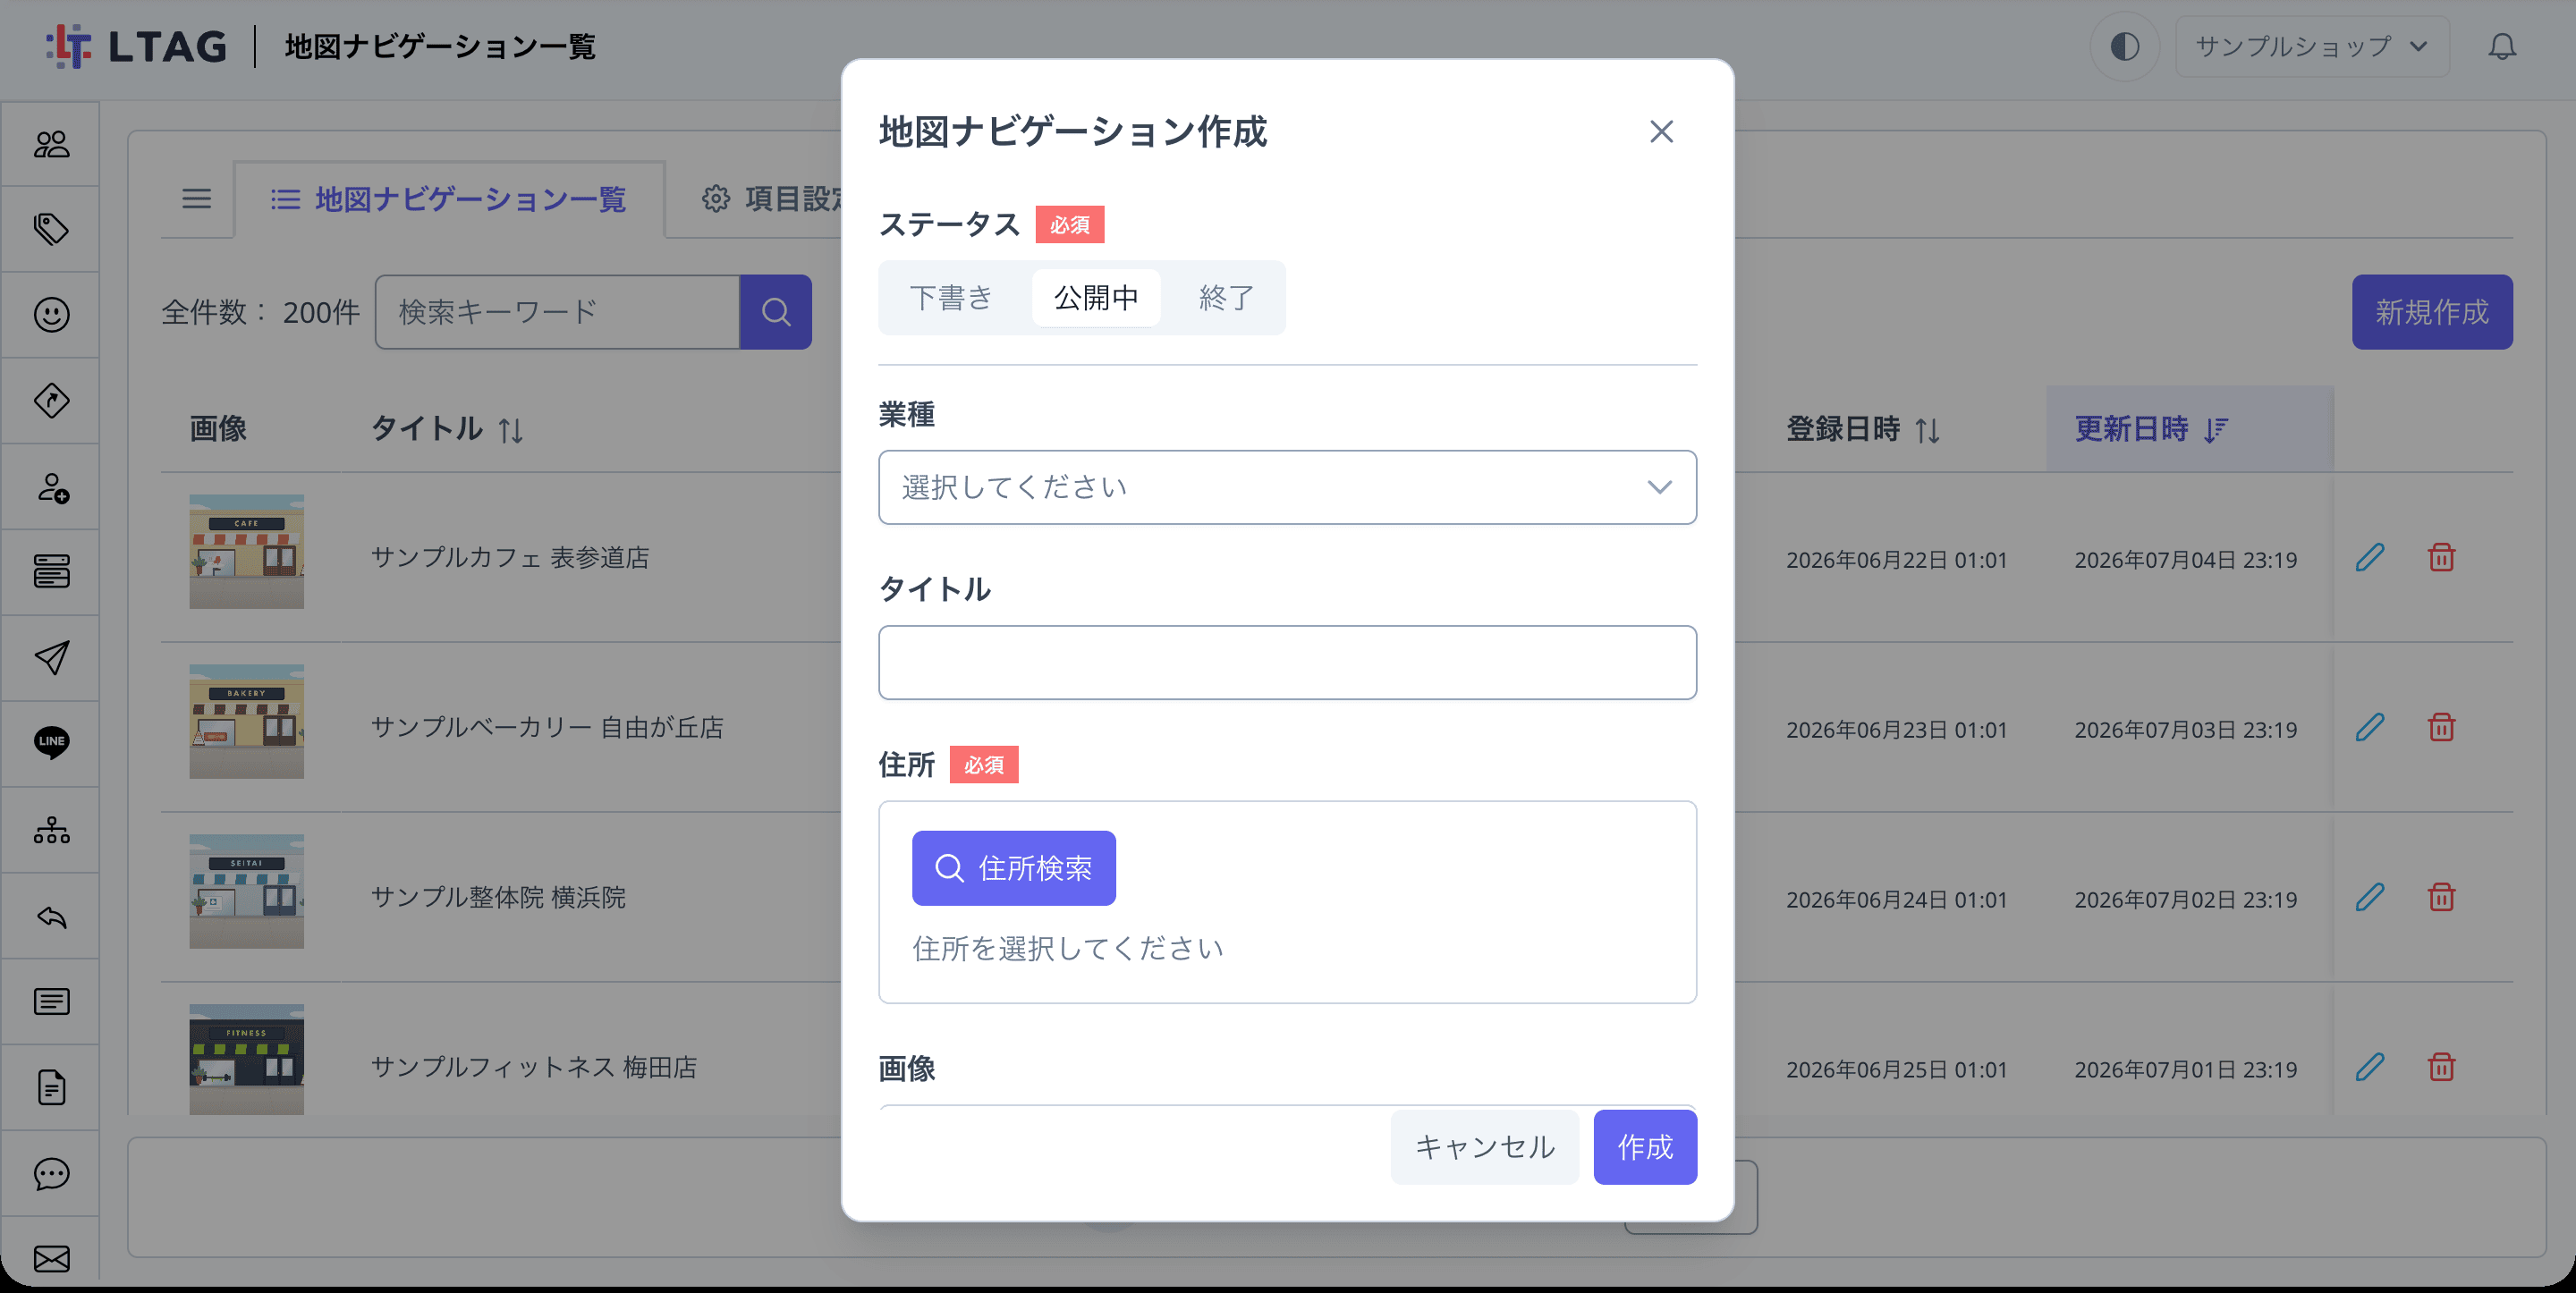Open the LINE sidebar icon
Viewport: 2576px width, 1293px height.
51,743
